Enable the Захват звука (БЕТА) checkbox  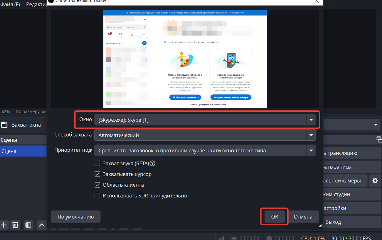tap(98, 163)
